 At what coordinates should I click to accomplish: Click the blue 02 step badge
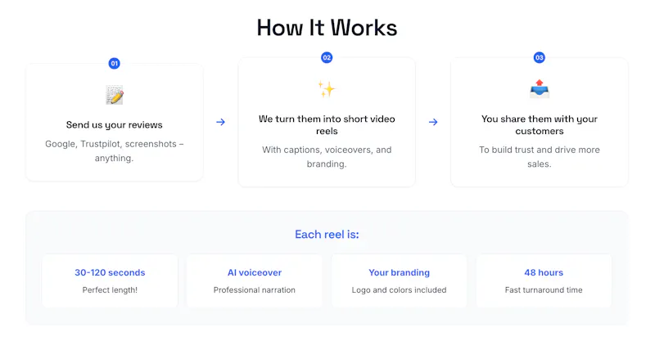(327, 57)
